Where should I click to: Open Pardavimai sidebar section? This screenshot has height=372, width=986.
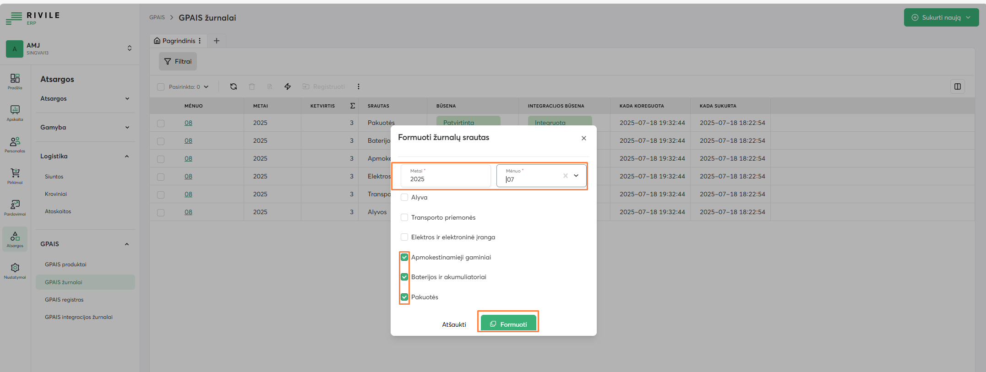pos(15,207)
